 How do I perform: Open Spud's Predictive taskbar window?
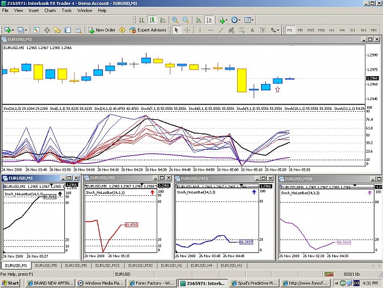click(x=254, y=283)
